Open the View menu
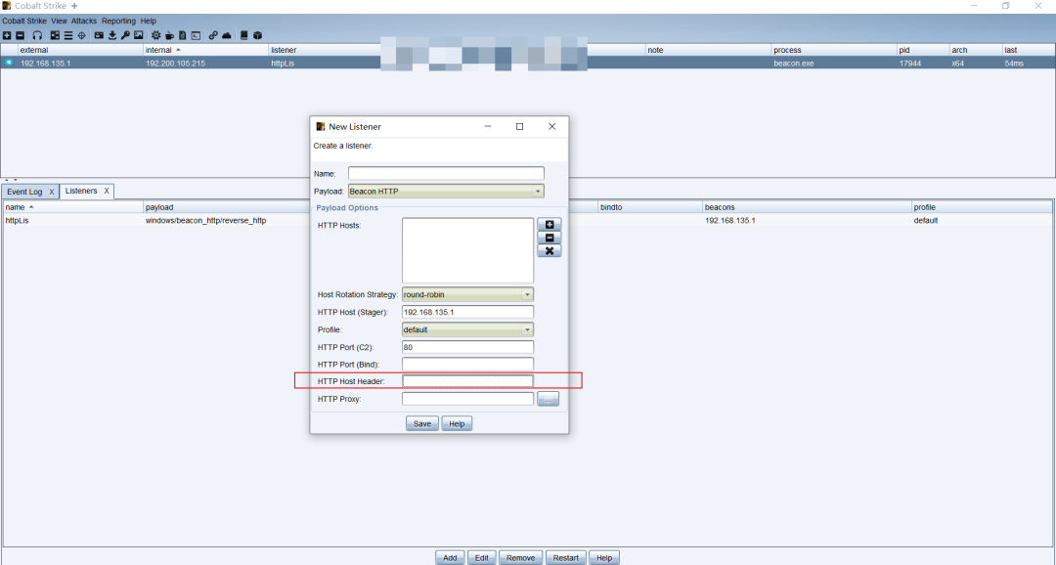Viewport: 1056px width, 565px height. (x=59, y=21)
